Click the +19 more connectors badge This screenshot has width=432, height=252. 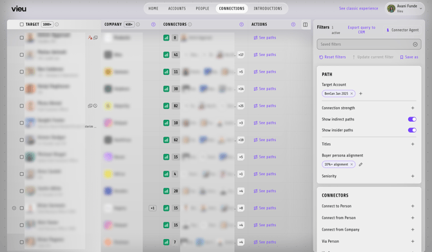(x=241, y=140)
